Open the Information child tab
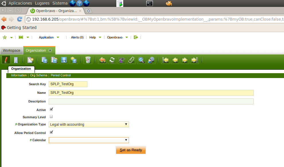Image resolution: width=284 pixels, height=167 pixels. 19,75
